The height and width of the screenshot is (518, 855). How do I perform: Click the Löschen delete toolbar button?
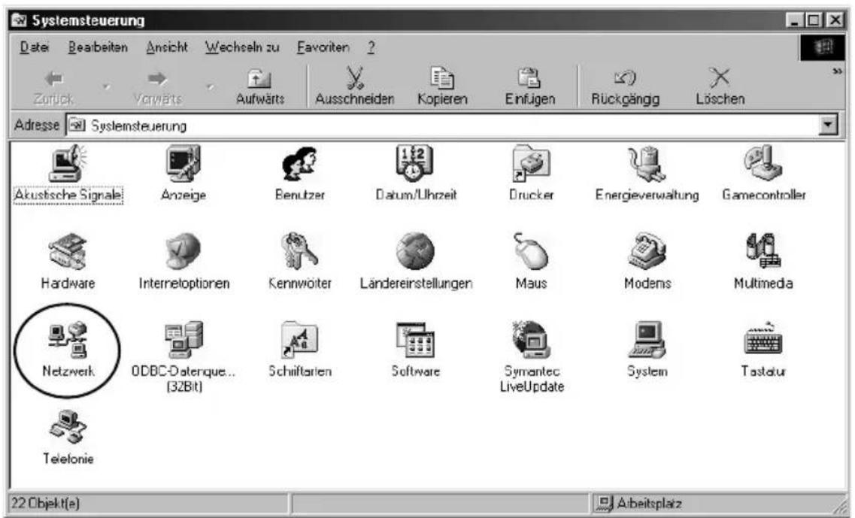pyautogui.click(x=720, y=86)
